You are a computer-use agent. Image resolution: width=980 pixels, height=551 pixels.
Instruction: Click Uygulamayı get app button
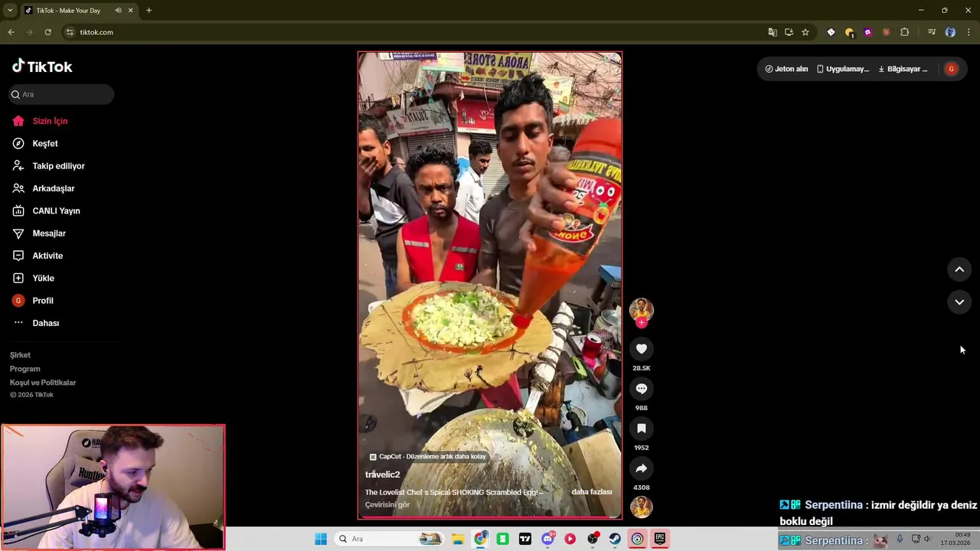coord(843,69)
